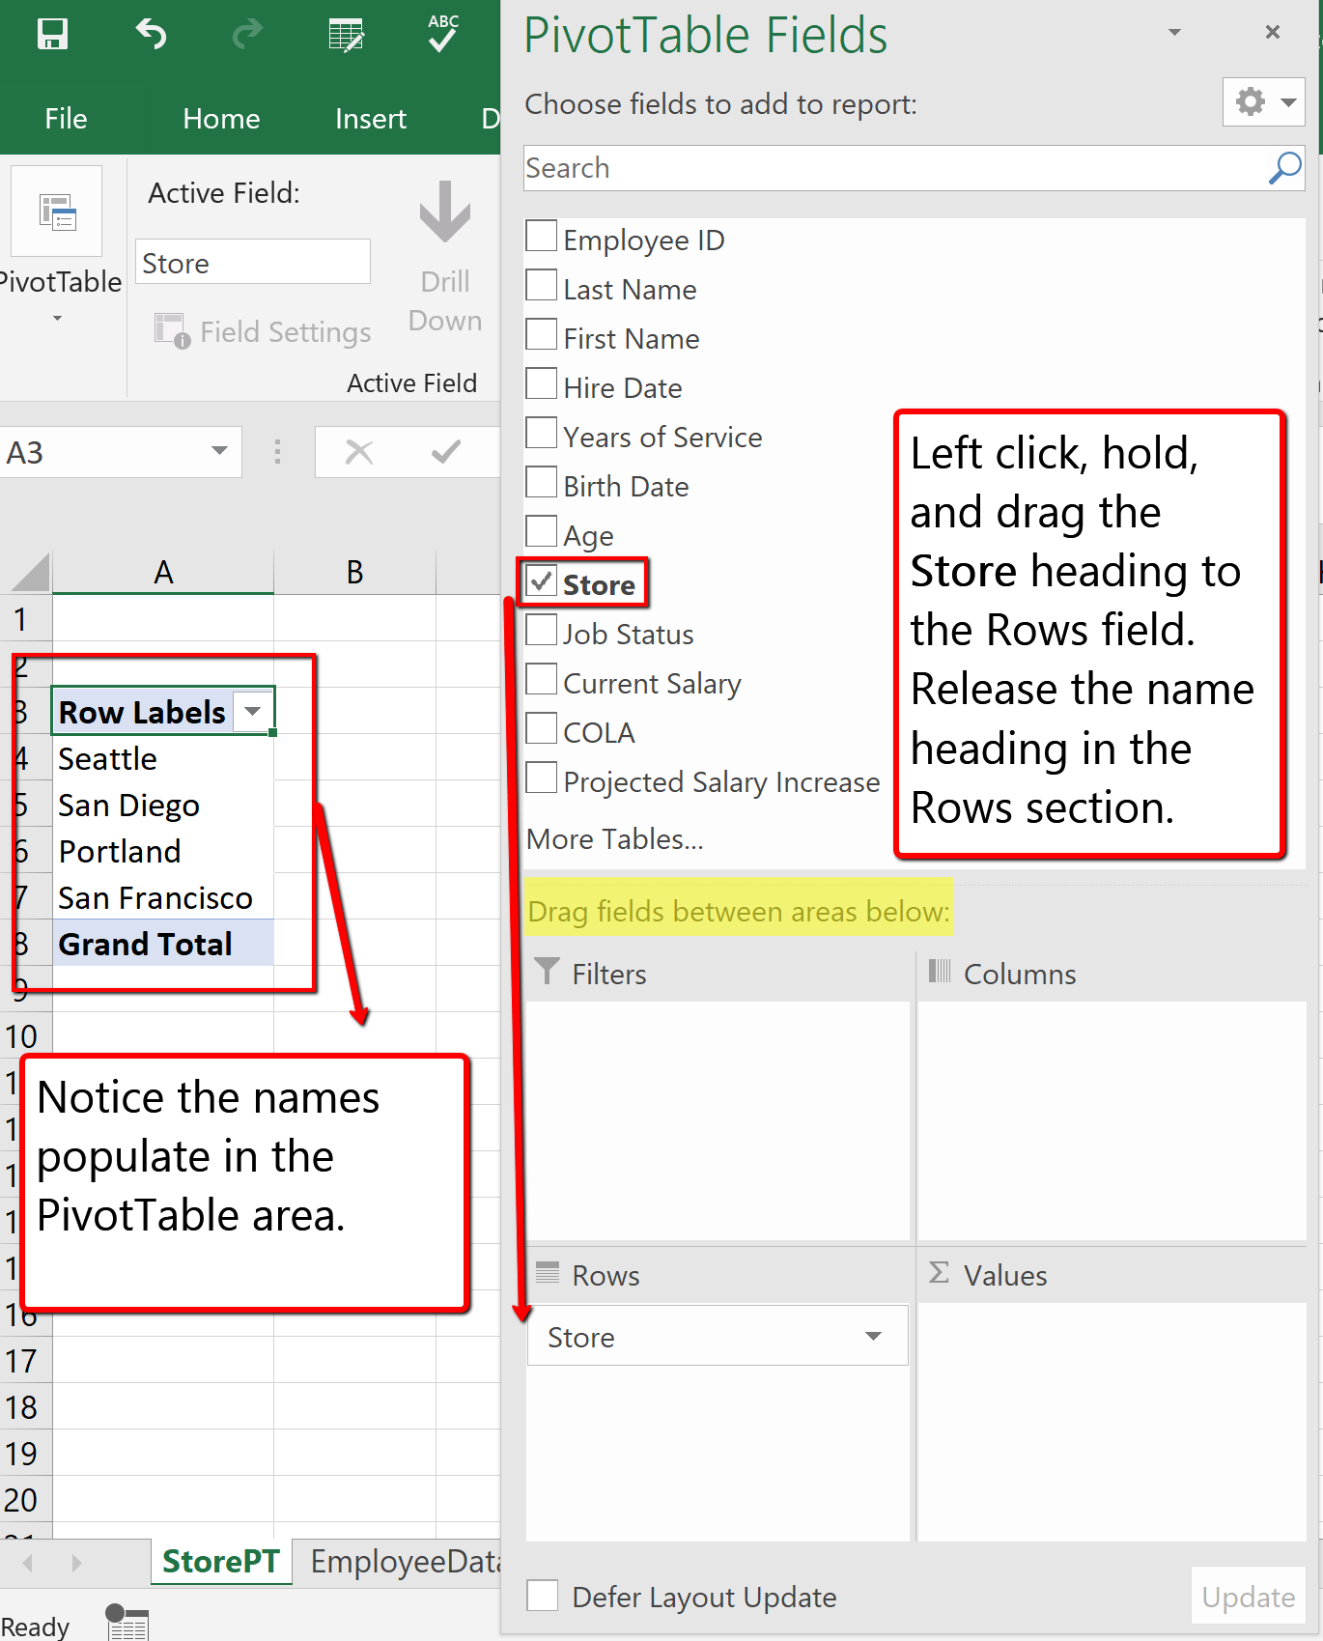1323x1641 pixels.
Task: Open Field Settings icon
Action: tap(172, 330)
